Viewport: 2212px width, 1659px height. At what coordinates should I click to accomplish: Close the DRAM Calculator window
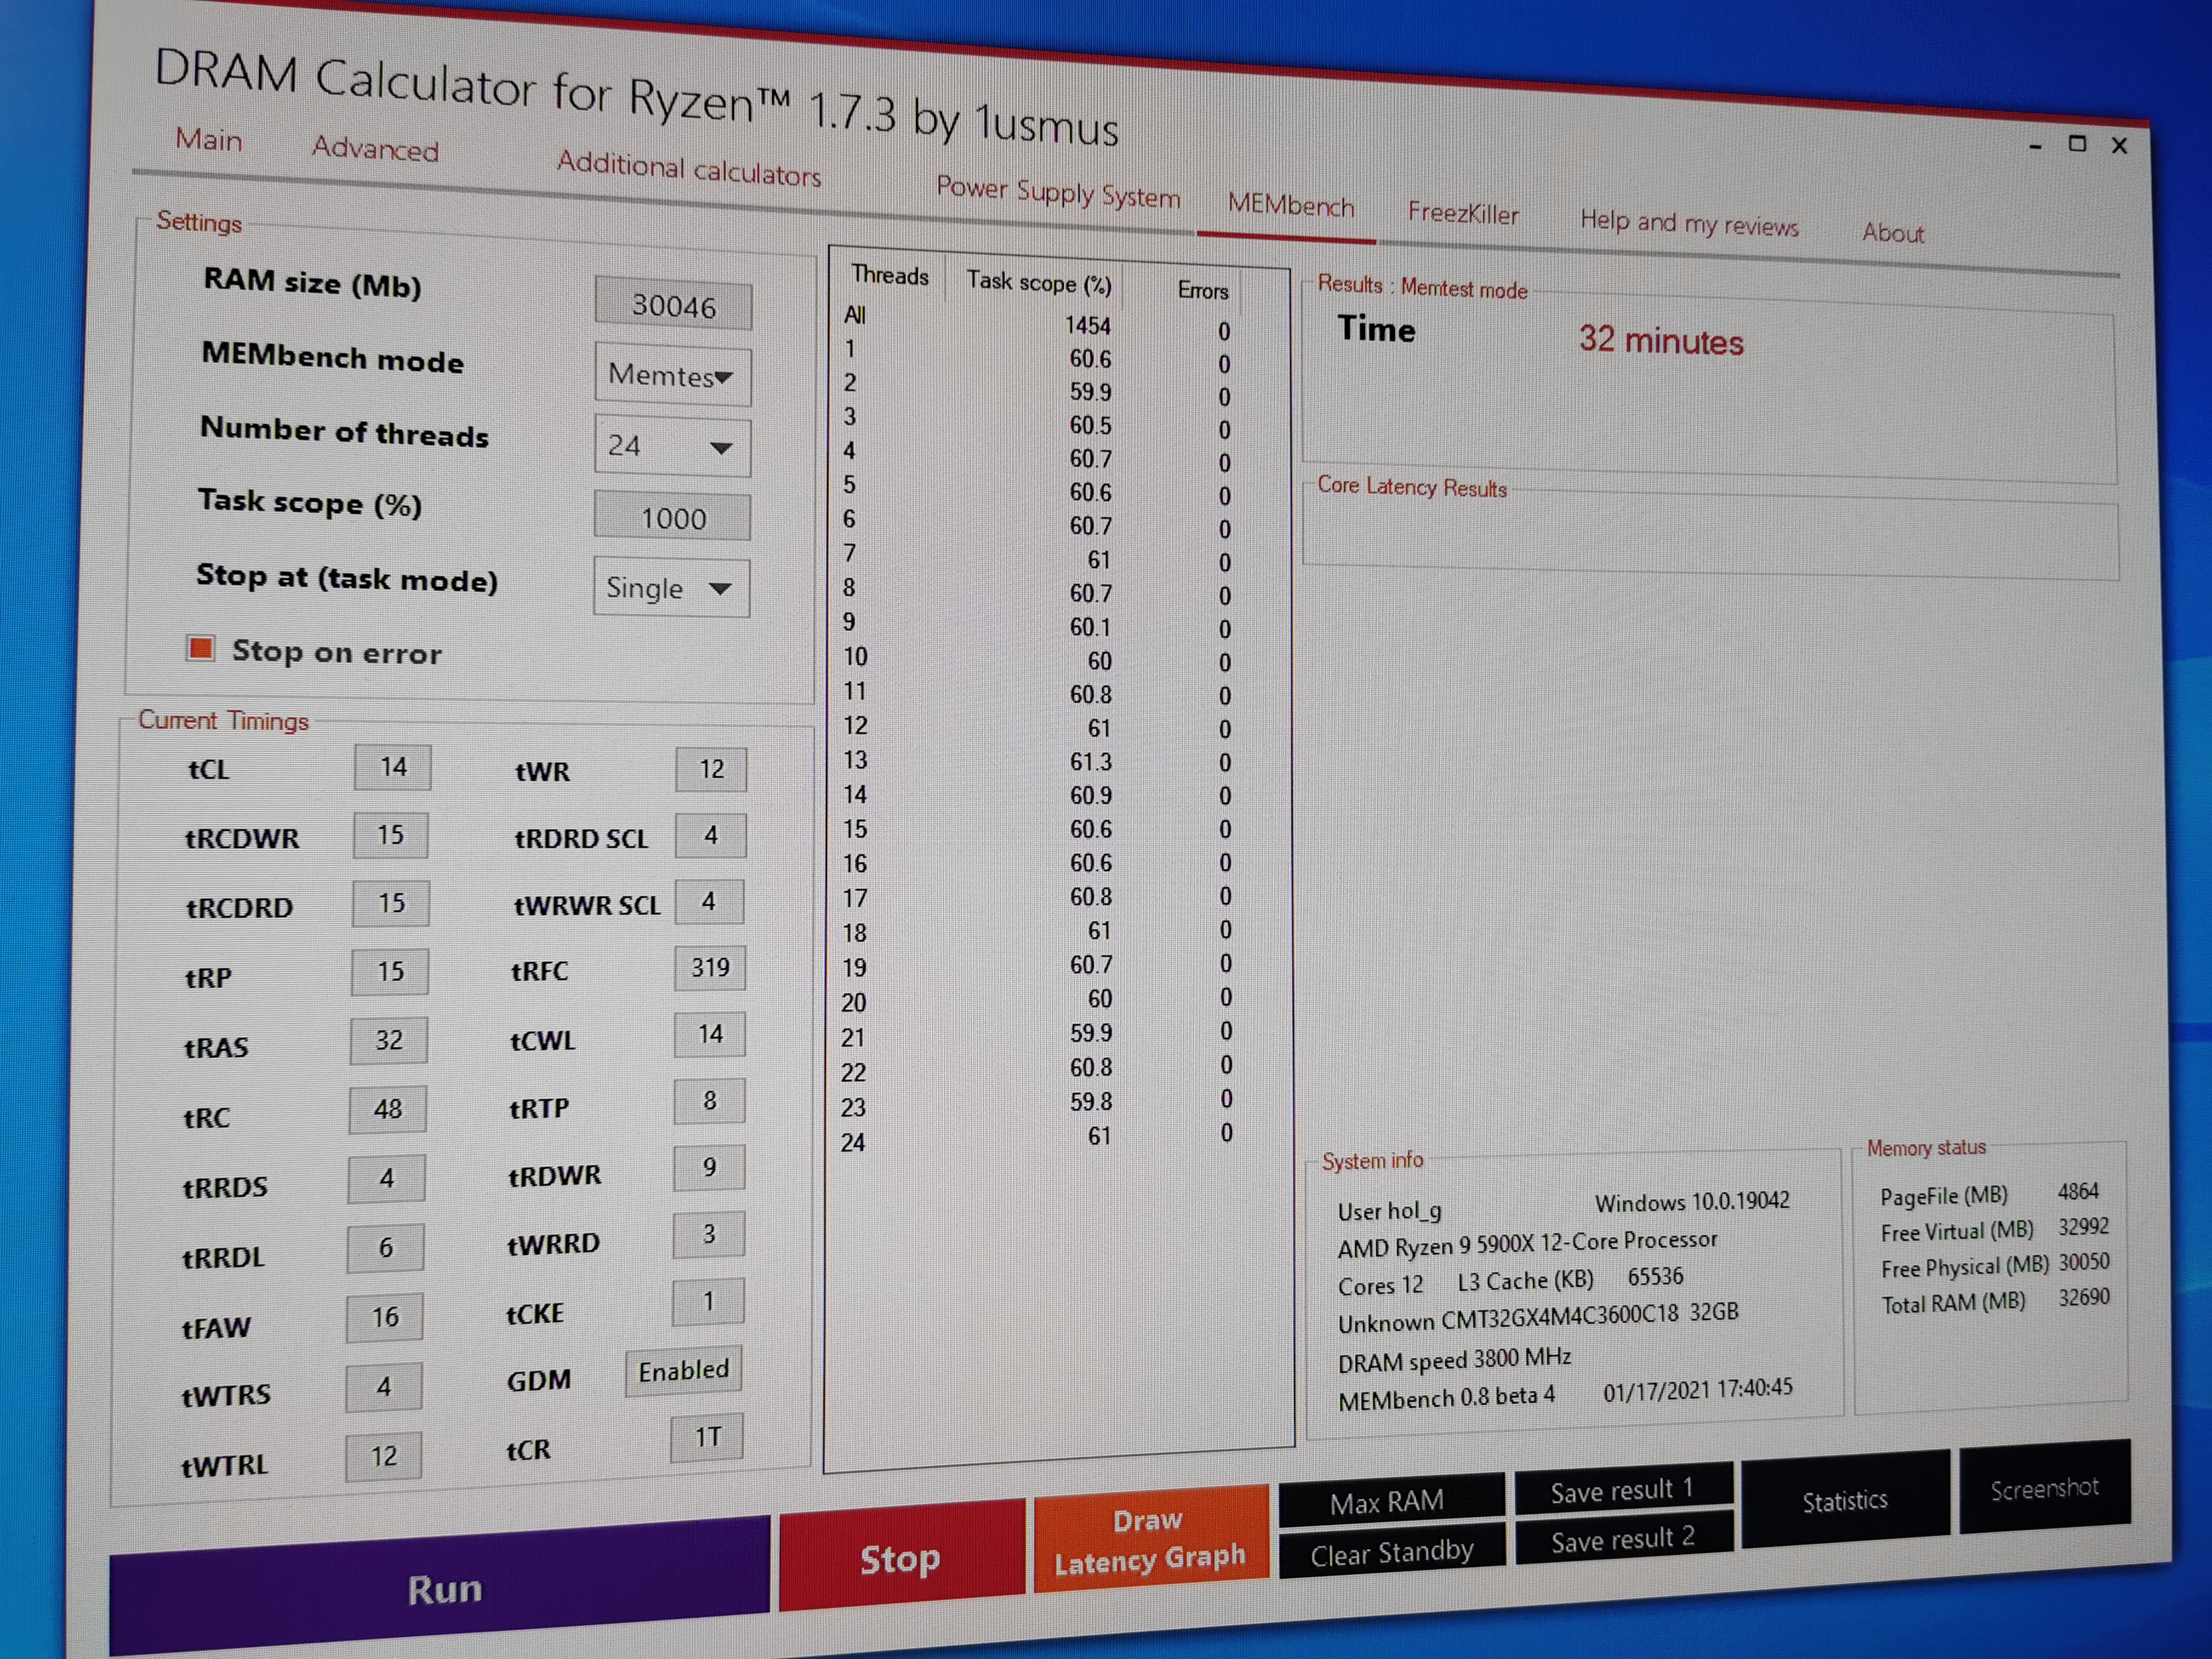2119,146
